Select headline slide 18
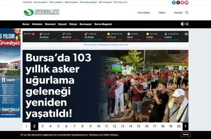 pyautogui.click(x=162, y=126)
